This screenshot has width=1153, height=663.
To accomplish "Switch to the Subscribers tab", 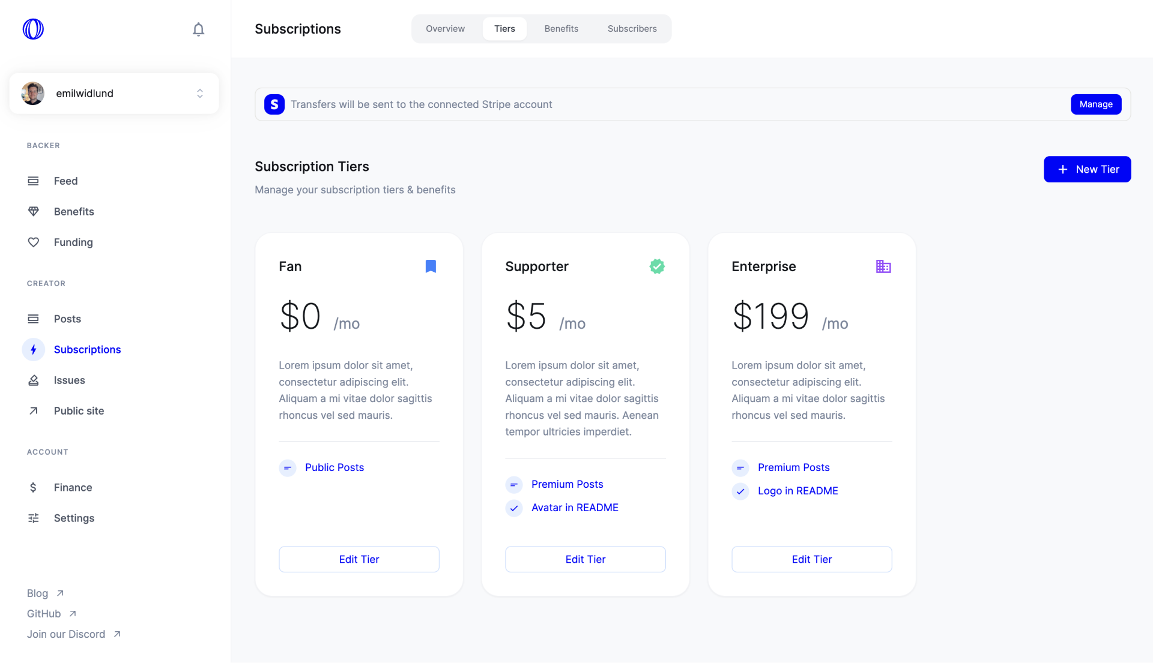I will [x=631, y=28].
